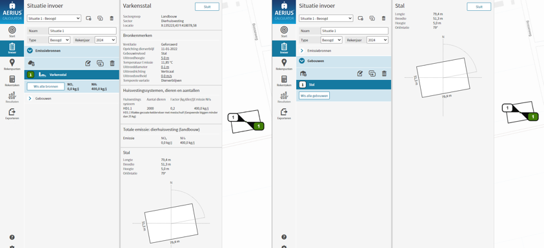The height and width of the screenshot is (248, 544).
Task: Click Uitreeddiameter value 0,1 m
Action: [165, 67]
